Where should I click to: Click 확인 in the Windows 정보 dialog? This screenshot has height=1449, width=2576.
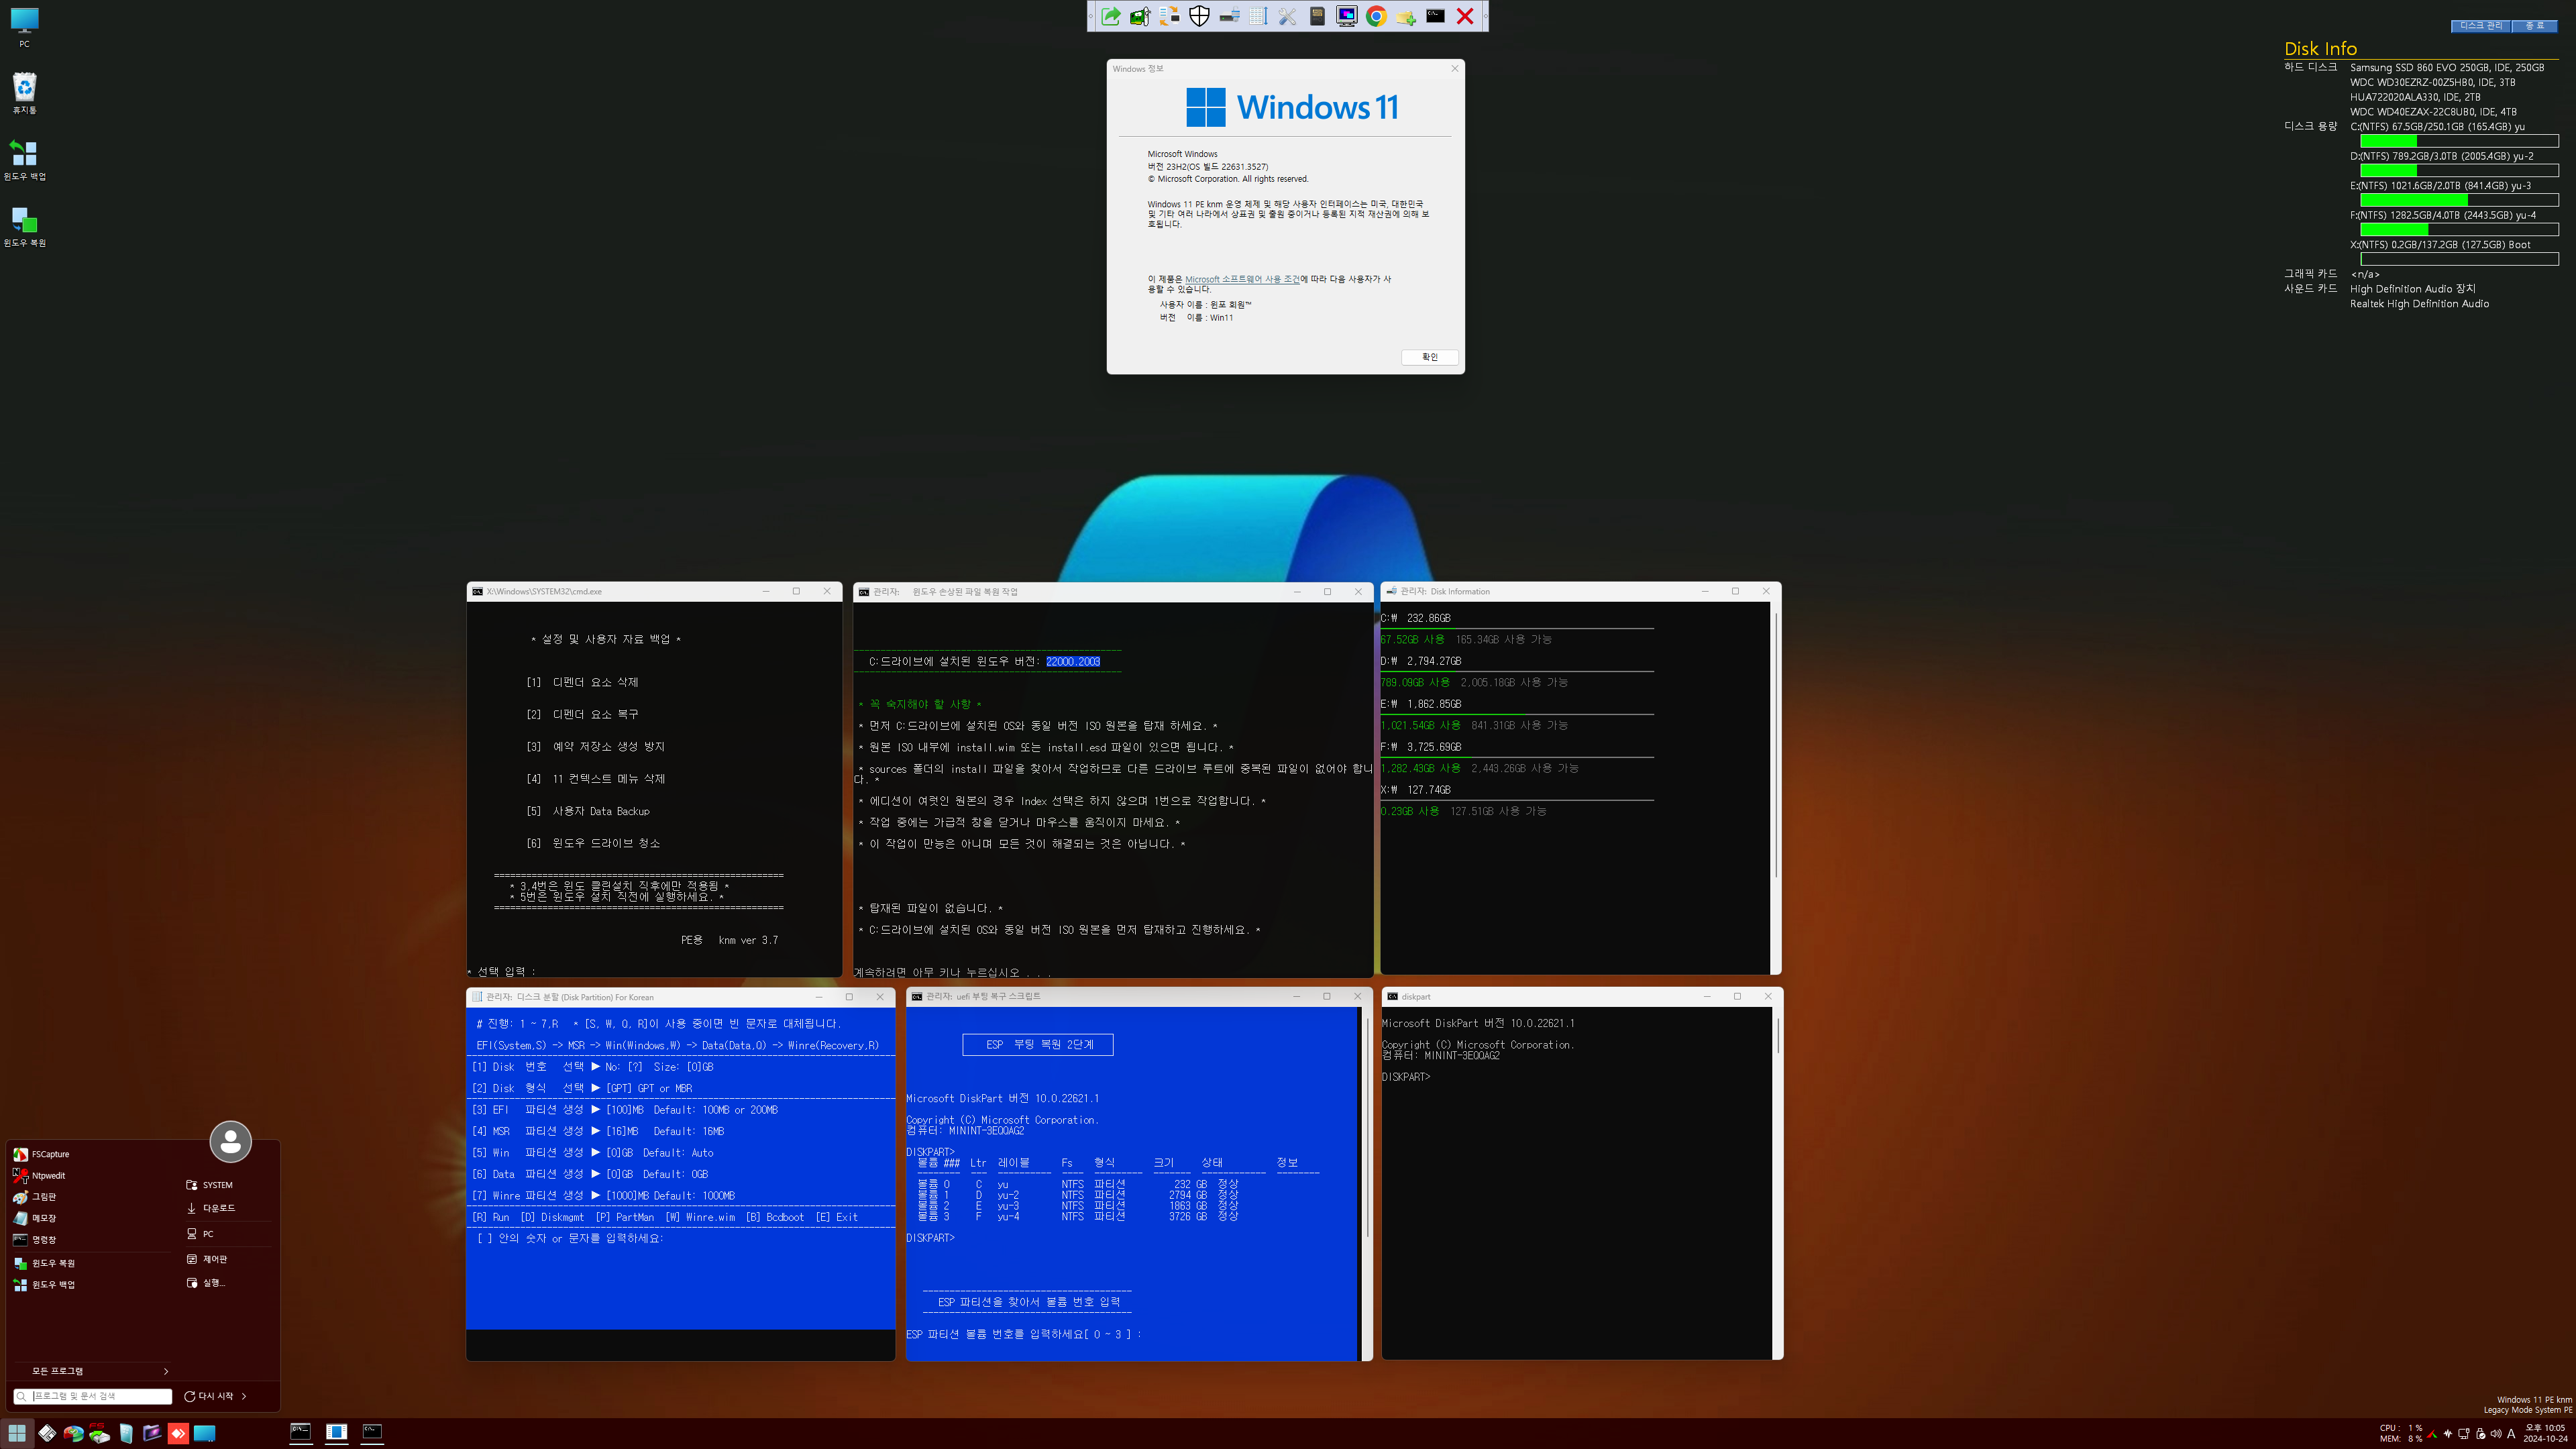[1429, 357]
